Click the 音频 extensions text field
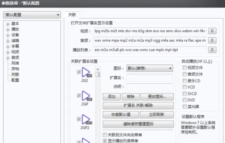Image resolution: width=225 pixels, height=143 pixels. point(150,40)
